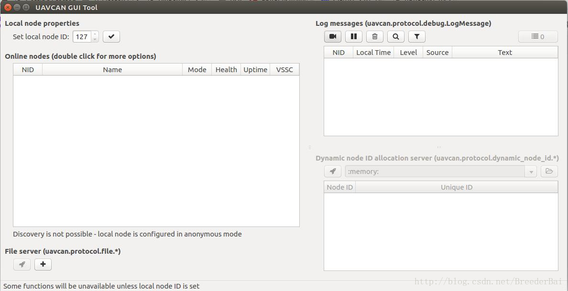Open the :memory: database dropdown arrow
This screenshot has width=568, height=291.
click(531, 172)
